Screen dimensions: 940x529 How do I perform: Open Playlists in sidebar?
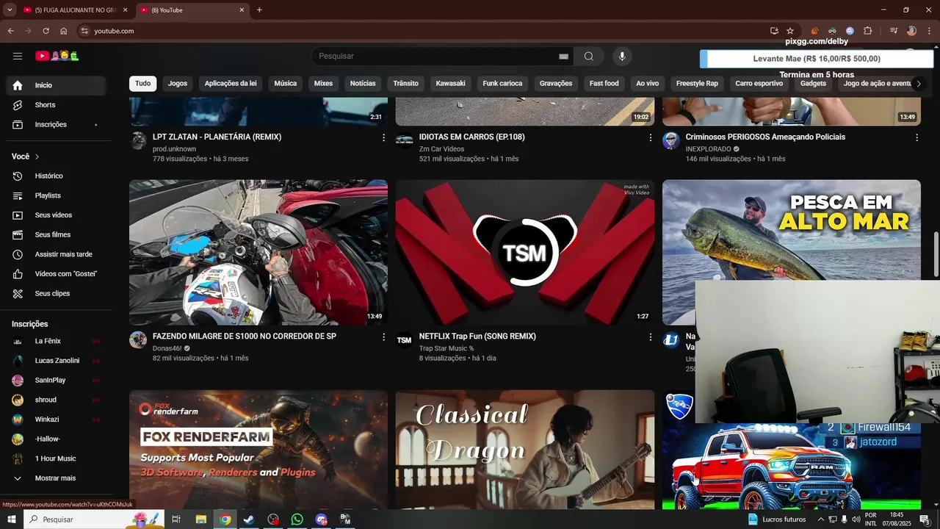tap(57, 195)
